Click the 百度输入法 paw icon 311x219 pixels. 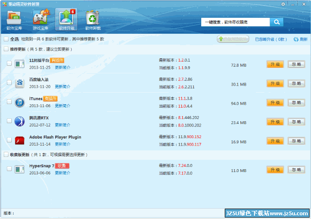click(x=20, y=83)
